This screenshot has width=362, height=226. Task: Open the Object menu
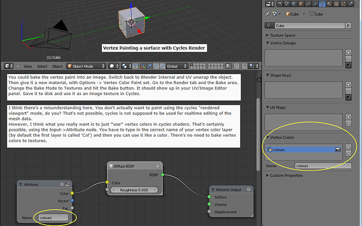click(57, 66)
